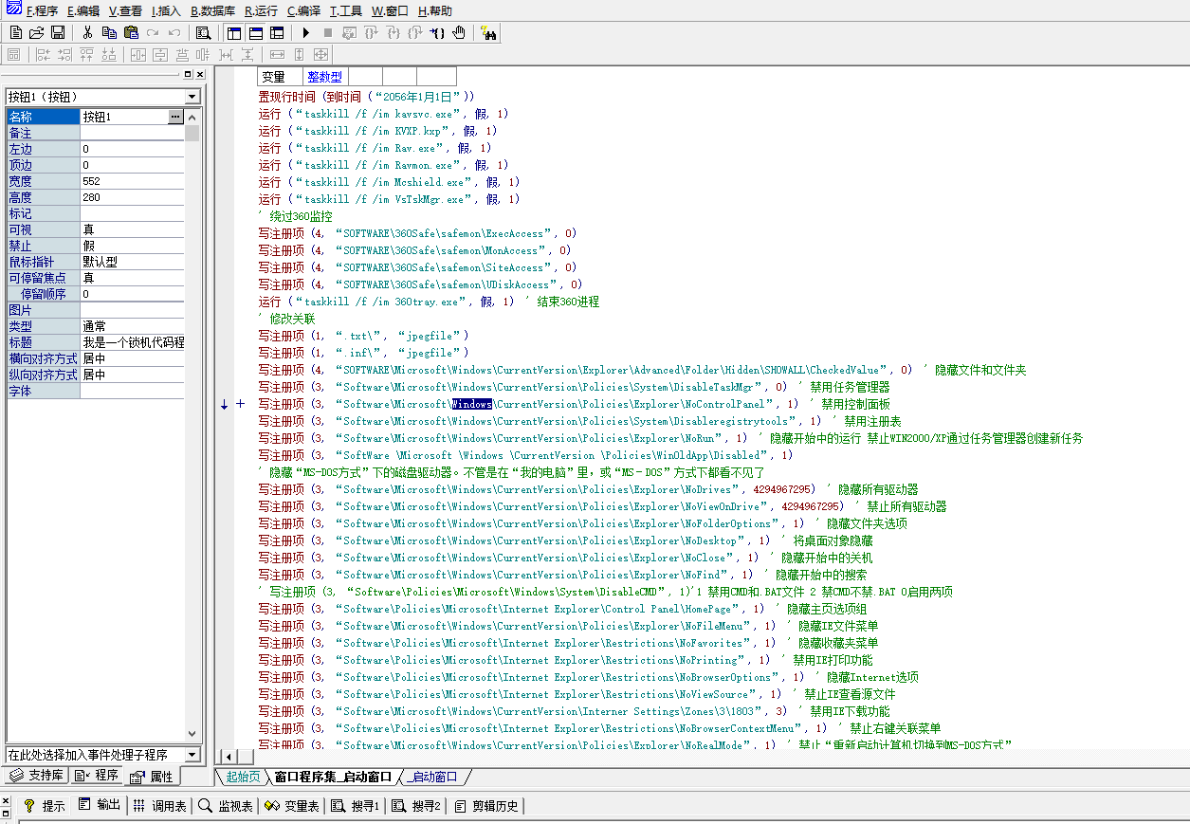Screen dimensions: 1190x824
Task: Click the 图片 property row
Action: (x=96, y=310)
